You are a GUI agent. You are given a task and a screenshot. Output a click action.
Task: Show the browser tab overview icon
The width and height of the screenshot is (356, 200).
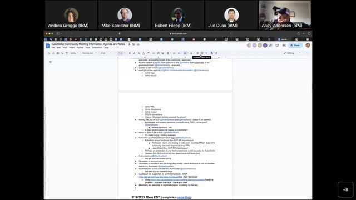tap(309, 33)
